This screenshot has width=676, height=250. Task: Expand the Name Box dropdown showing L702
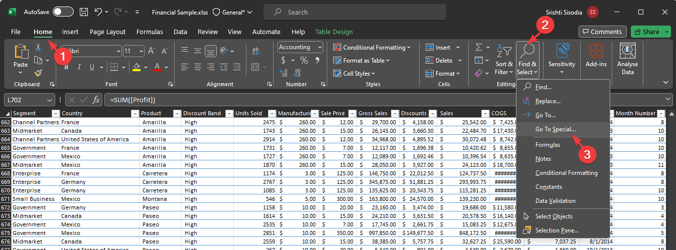point(50,100)
